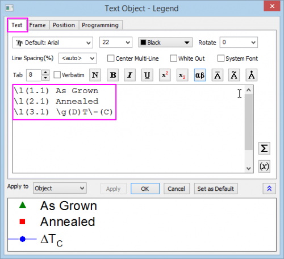Switch to the Text tab
This screenshot has height=259, width=284.
(x=17, y=25)
